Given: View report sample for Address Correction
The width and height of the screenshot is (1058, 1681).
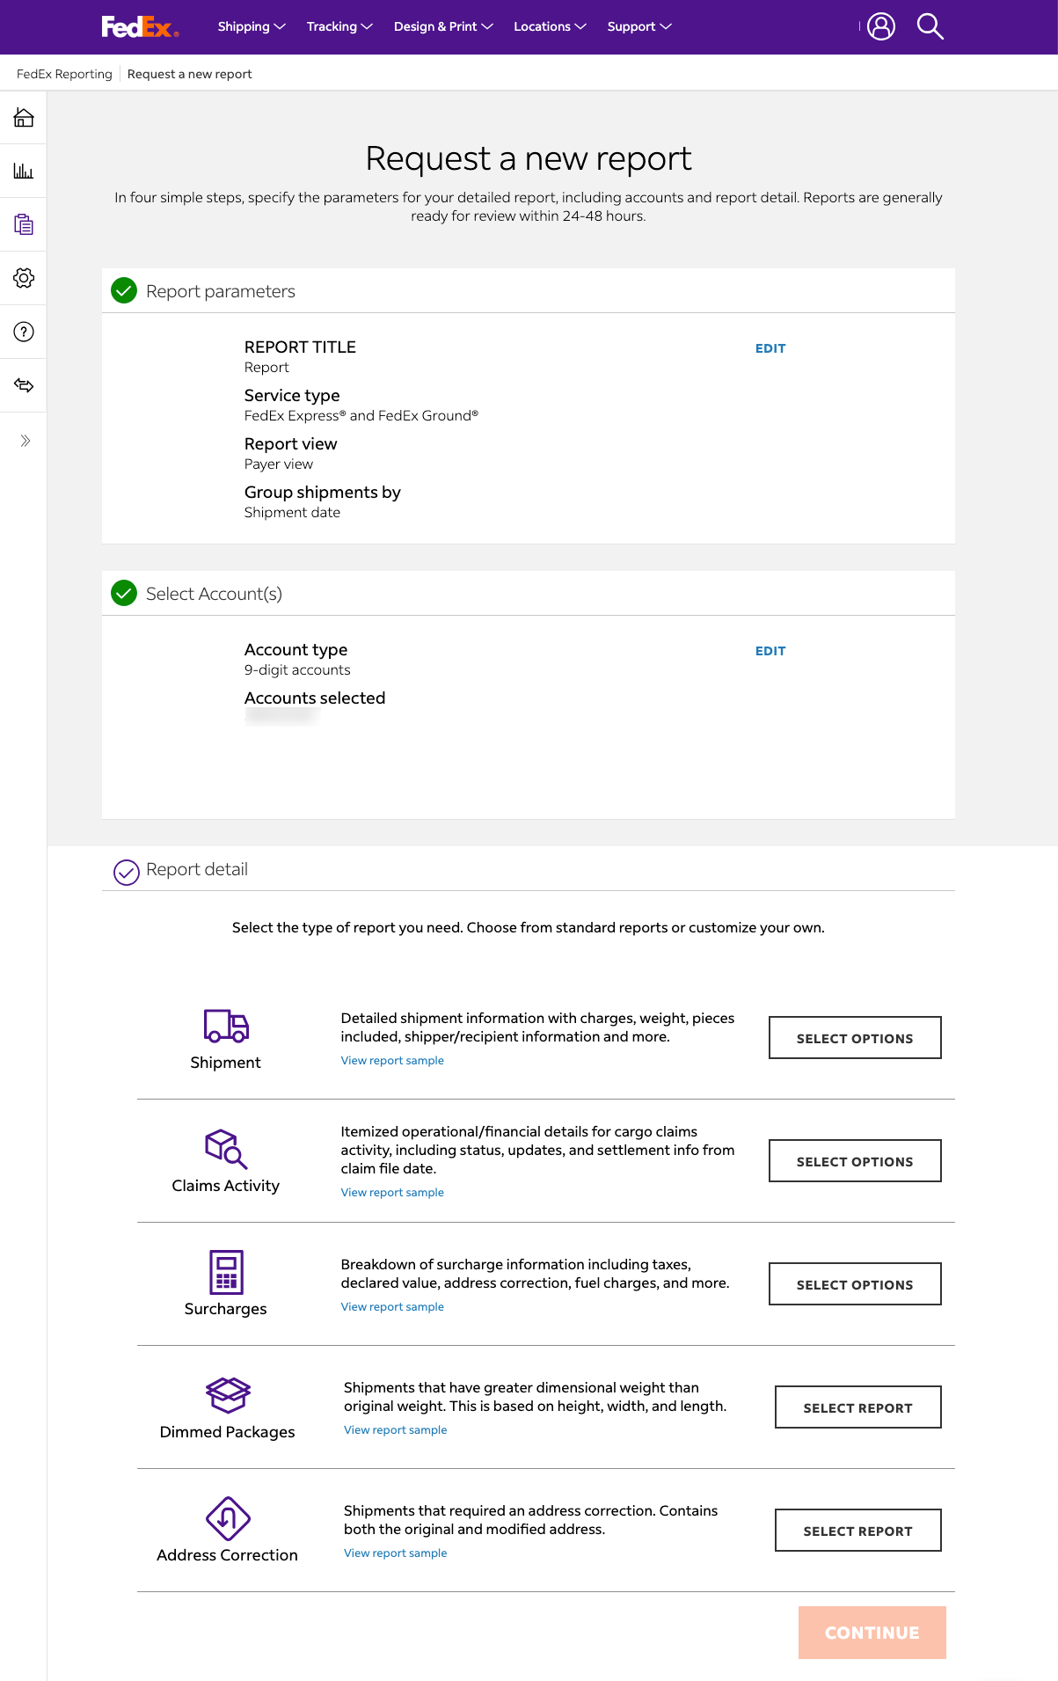Looking at the screenshot, I should (x=395, y=1553).
